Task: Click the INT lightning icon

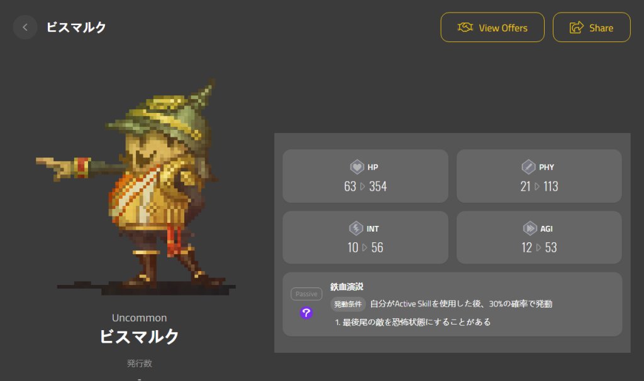Action: click(x=356, y=228)
